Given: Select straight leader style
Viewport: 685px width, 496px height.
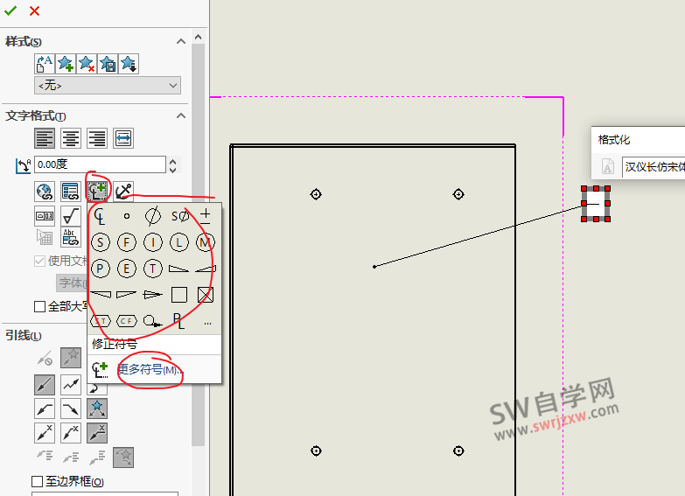Looking at the screenshot, I should 45,385.
